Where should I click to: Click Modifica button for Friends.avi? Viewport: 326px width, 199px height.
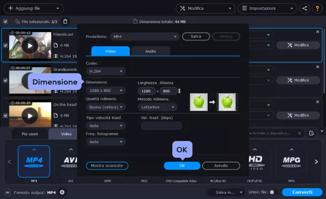pyautogui.click(x=298, y=45)
